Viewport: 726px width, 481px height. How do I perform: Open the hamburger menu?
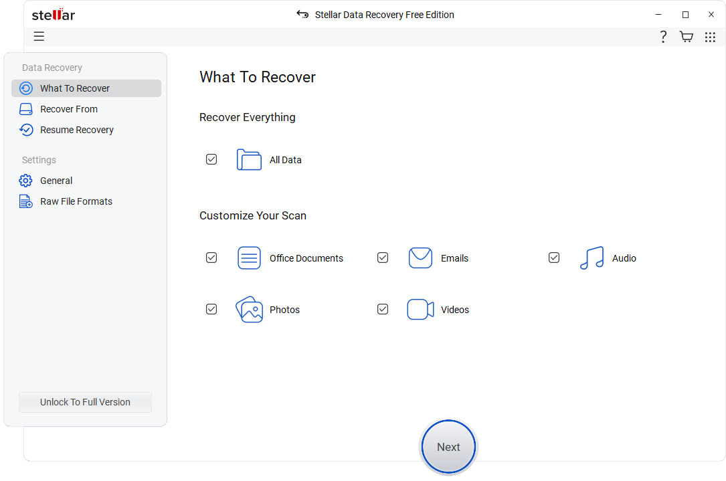tap(39, 36)
